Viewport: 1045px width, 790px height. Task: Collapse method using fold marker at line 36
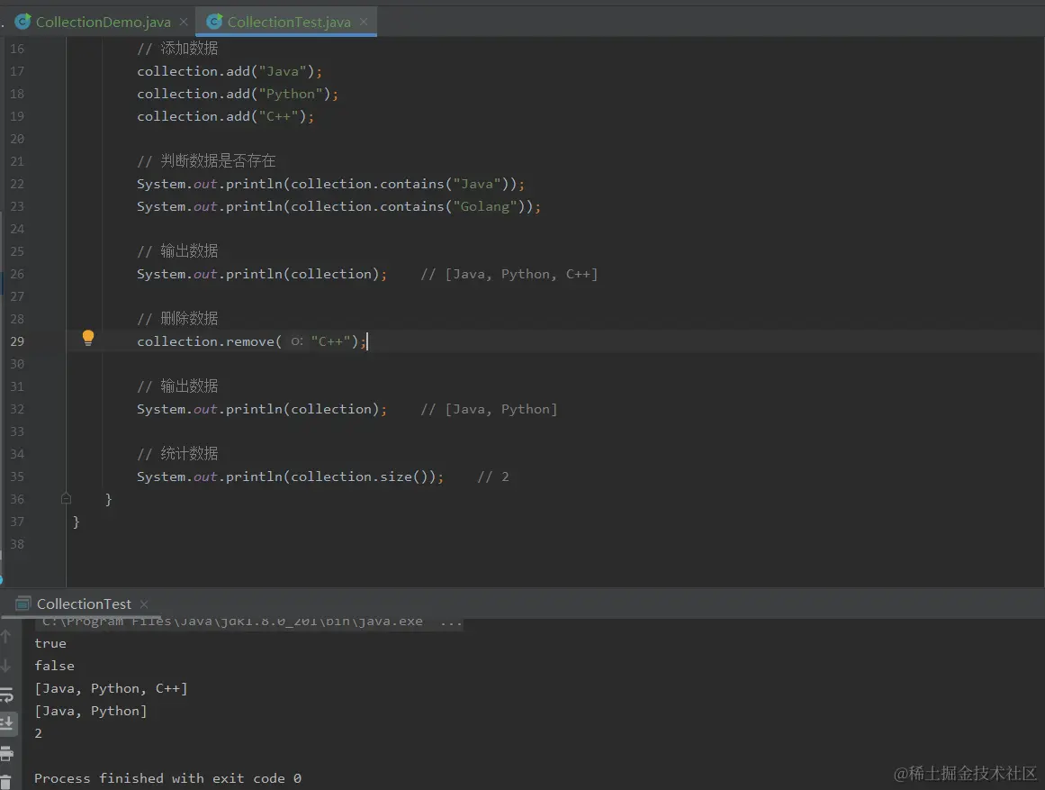pos(66,498)
